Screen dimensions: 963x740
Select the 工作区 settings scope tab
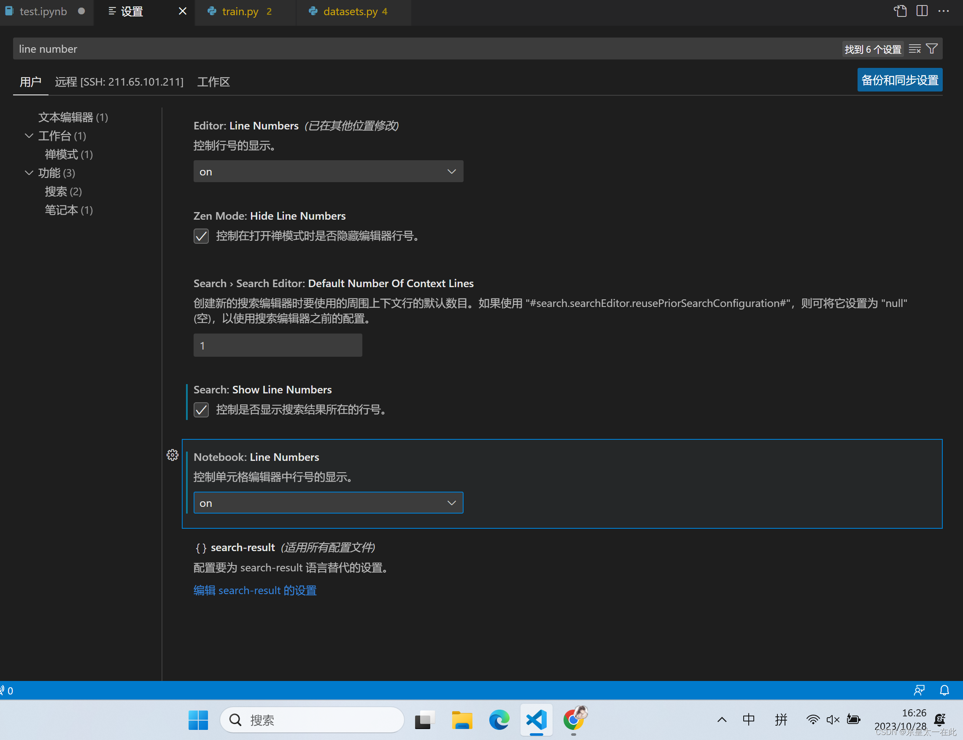click(213, 82)
